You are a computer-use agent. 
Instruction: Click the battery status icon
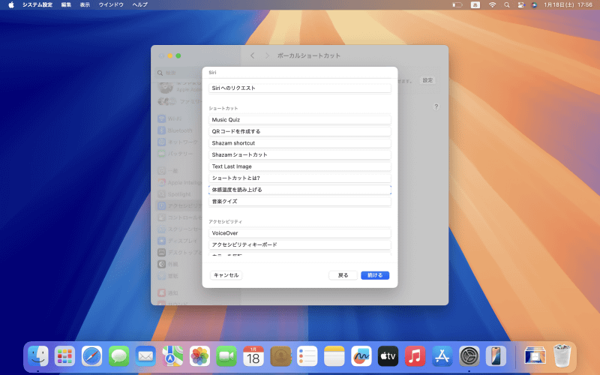(x=457, y=4)
